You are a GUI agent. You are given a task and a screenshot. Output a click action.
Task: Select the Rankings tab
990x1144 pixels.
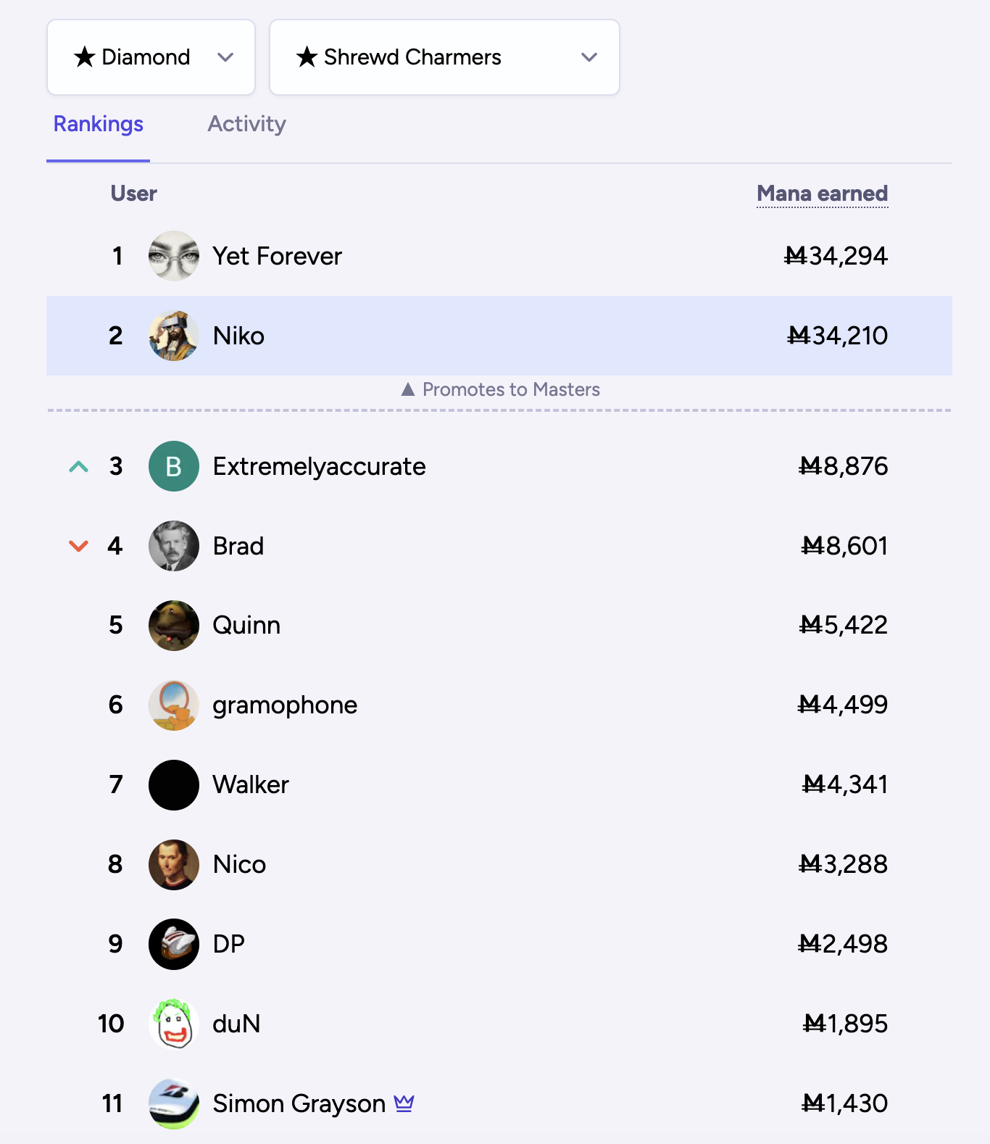point(99,124)
